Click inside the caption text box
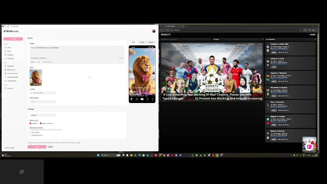 pos(77,51)
